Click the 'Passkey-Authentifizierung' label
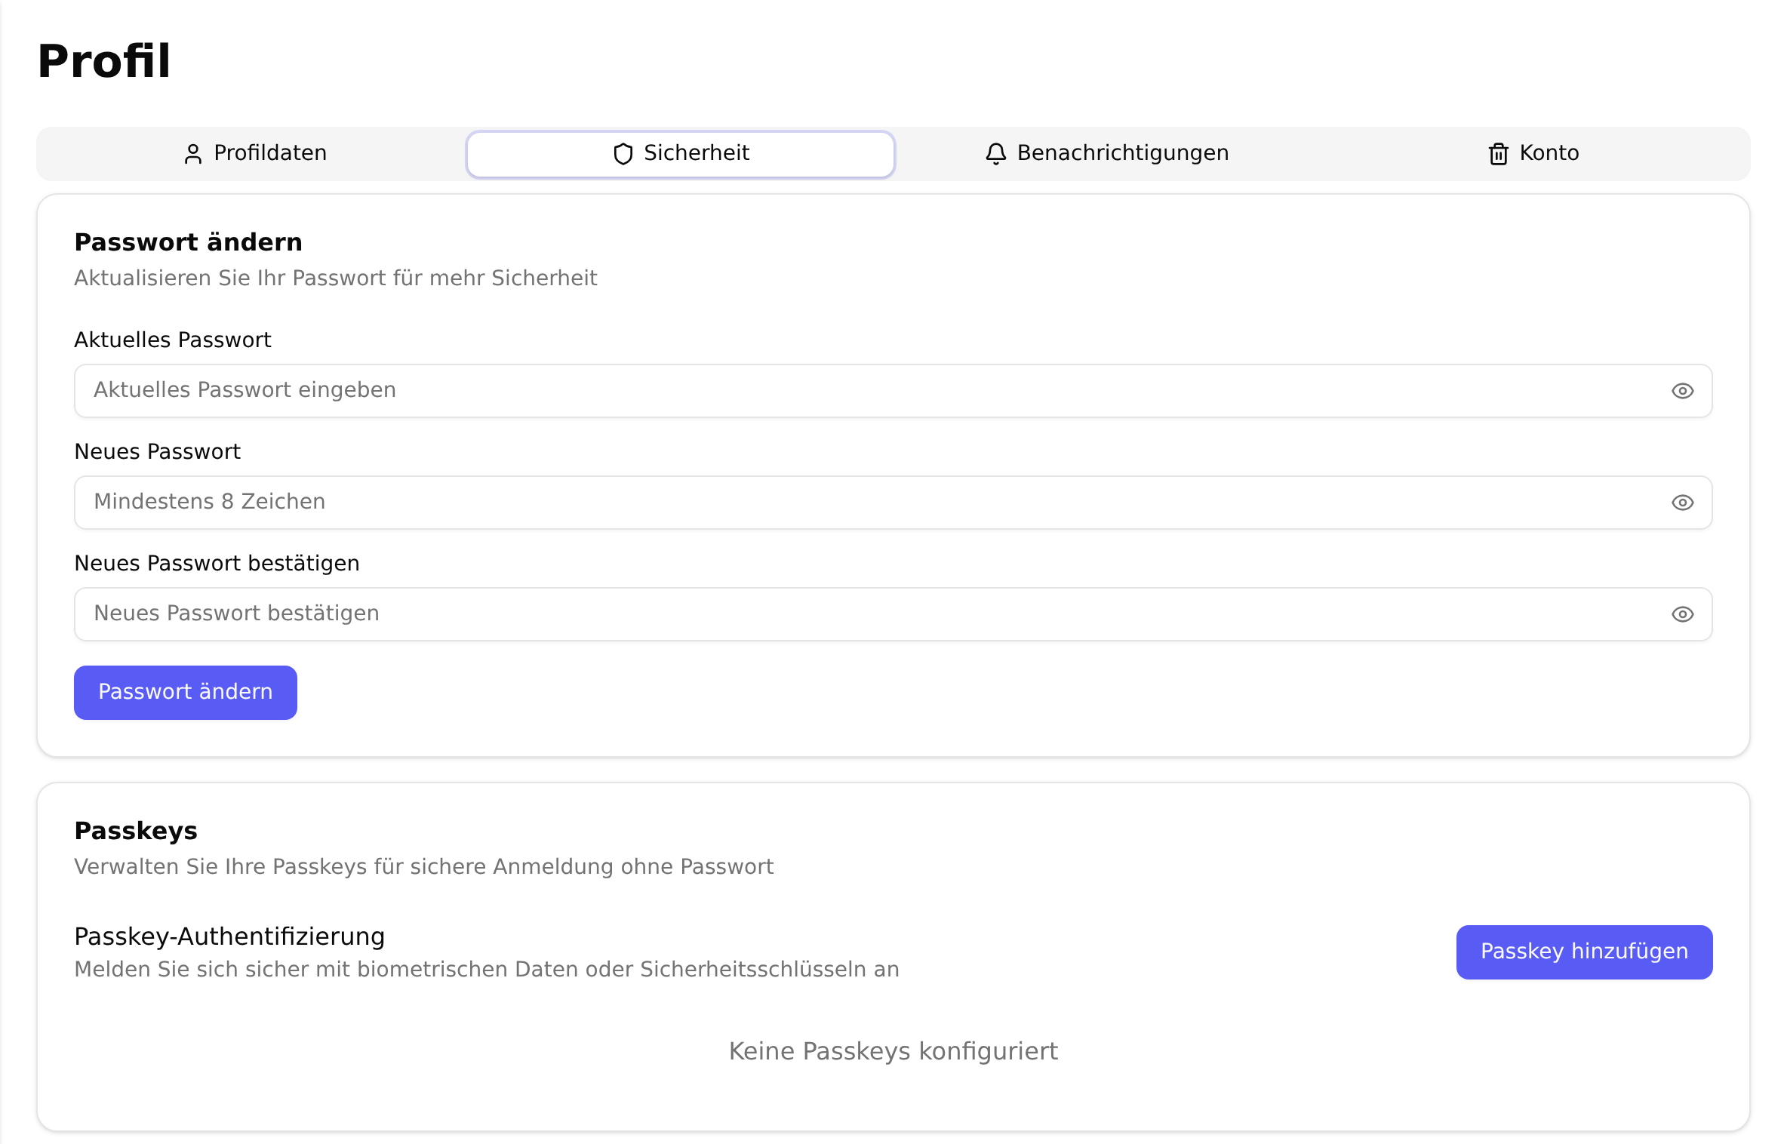 pyautogui.click(x=229, y=936)
